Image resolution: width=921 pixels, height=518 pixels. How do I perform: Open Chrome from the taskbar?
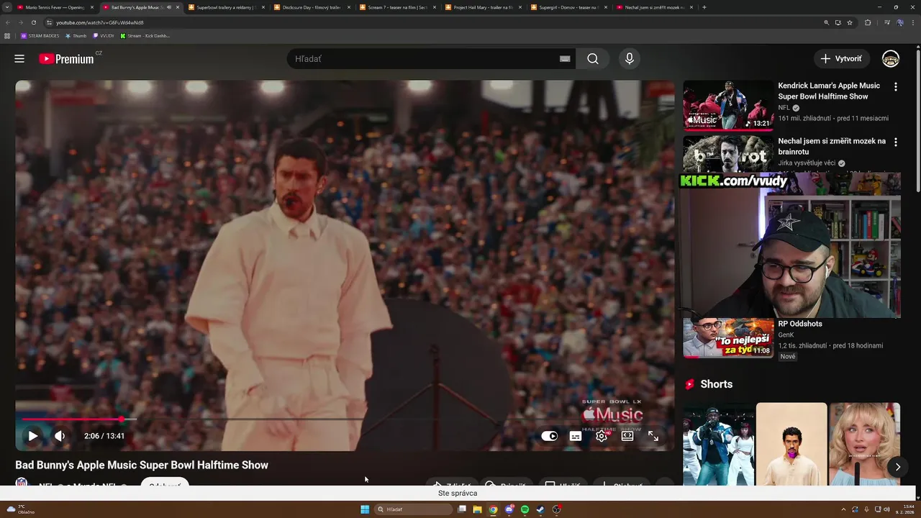click(493, 509)
